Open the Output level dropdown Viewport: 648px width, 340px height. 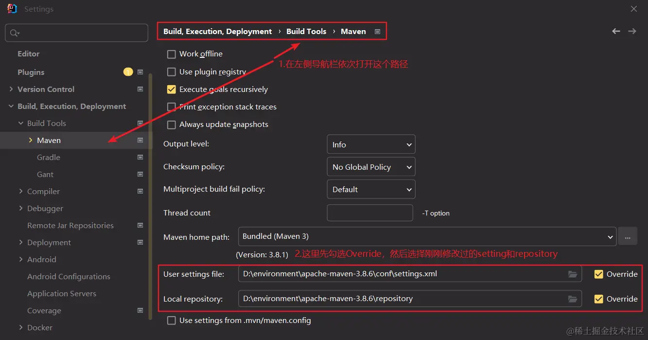[371, 144]
